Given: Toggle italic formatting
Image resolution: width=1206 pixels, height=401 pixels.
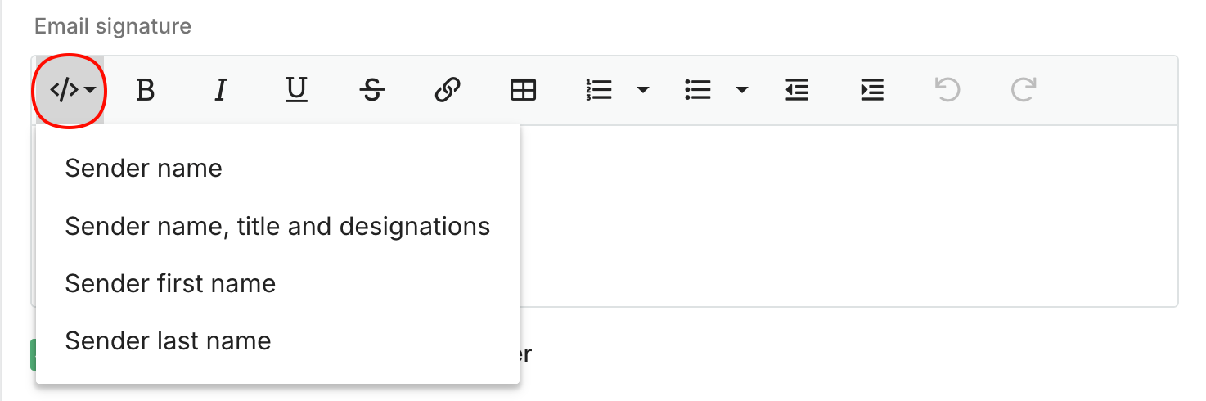Looking at the screenshot, I should click(x=220, y=90).
